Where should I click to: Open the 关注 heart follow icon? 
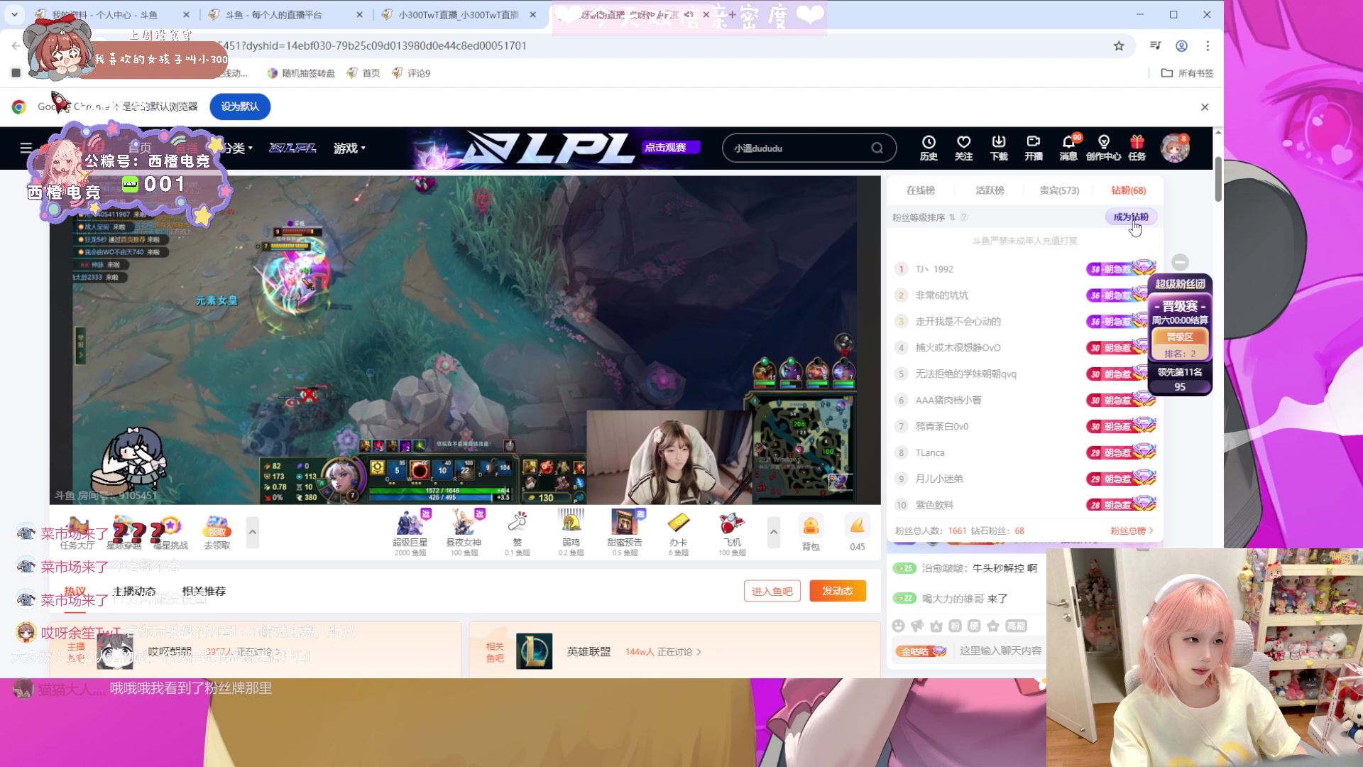coord(963,148)
